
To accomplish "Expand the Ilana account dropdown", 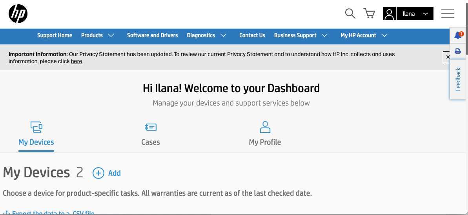I will click(415, 14).
